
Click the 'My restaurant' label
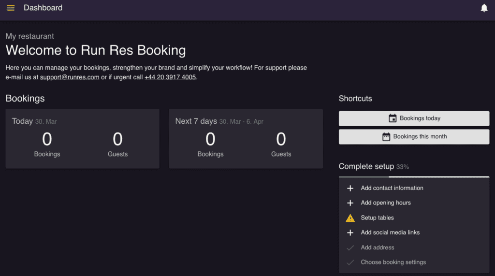pyautogui.click(x=29, y=36)
